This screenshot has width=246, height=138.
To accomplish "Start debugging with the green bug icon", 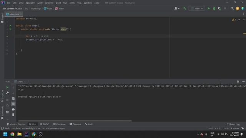I will [214, 8].
